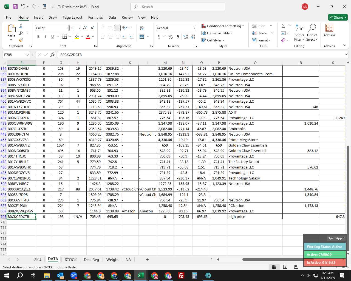Open Add-ins button

[329, 30]
